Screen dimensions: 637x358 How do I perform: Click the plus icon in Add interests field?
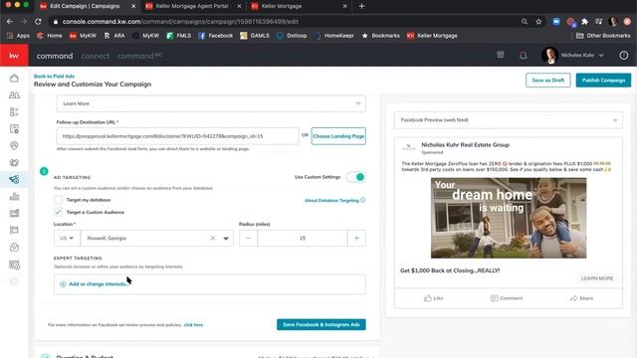[x=63, y=284]
